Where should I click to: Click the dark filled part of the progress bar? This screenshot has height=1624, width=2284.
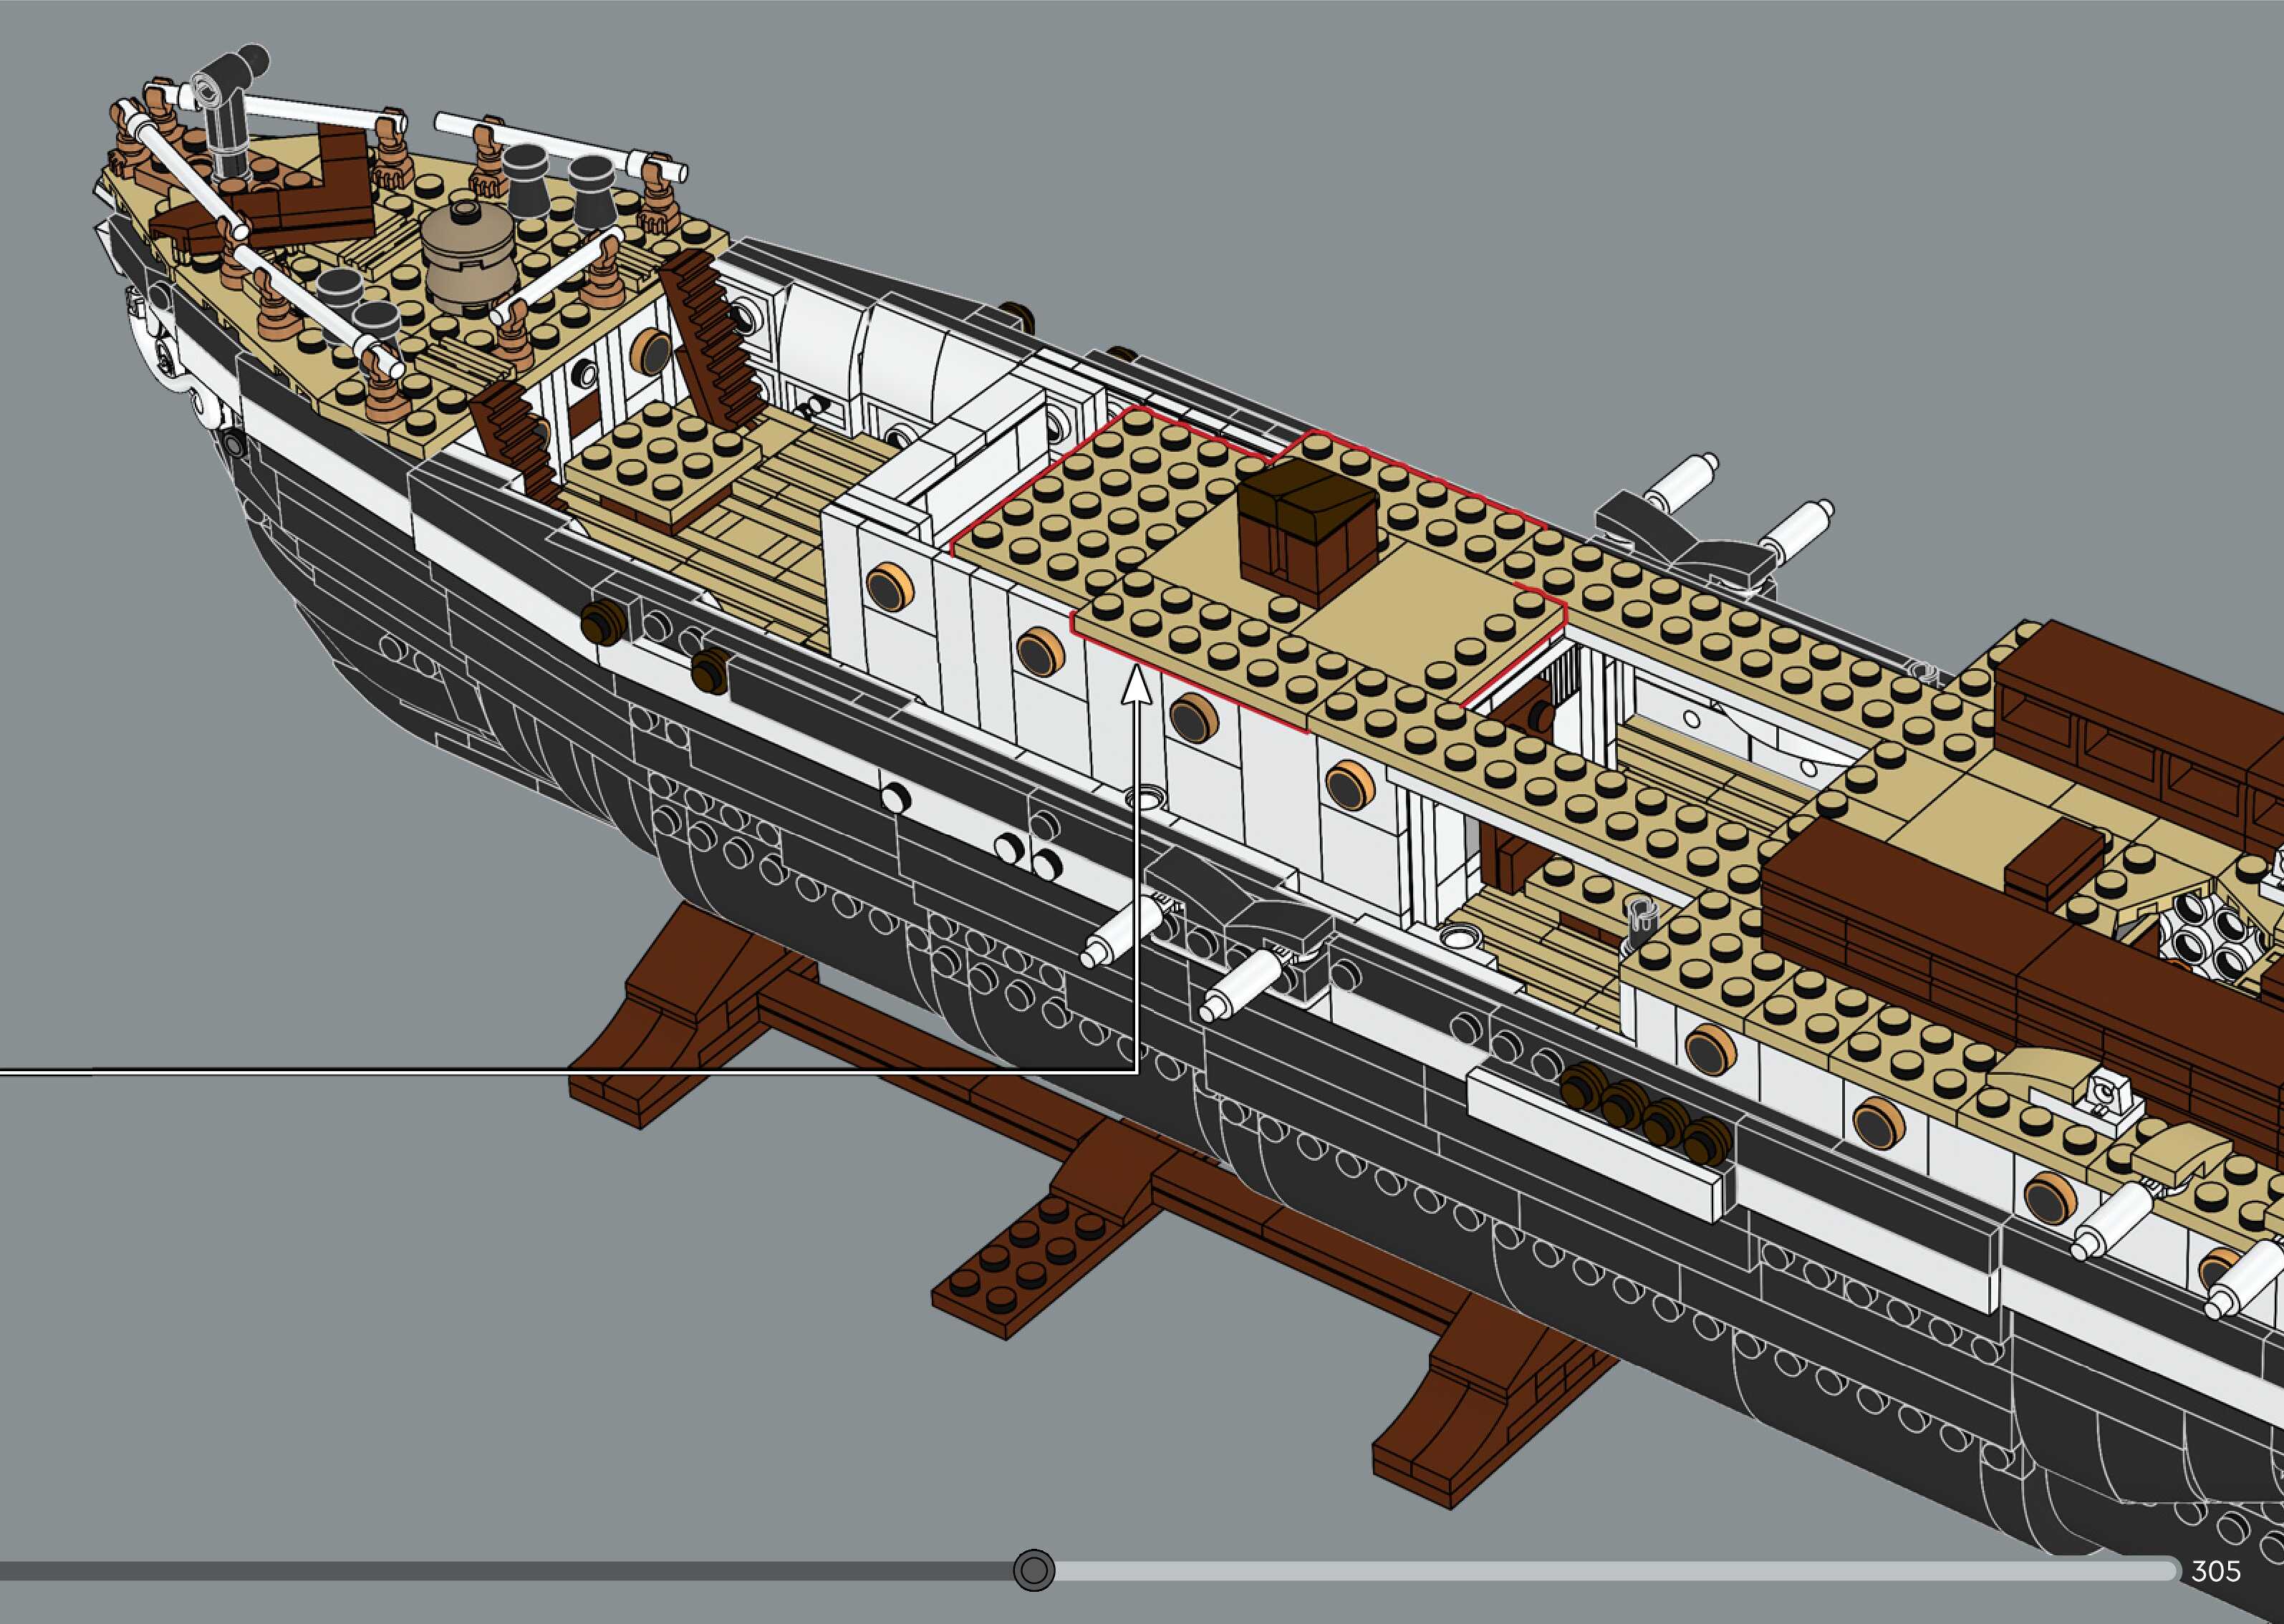(x=500, y=1571)
